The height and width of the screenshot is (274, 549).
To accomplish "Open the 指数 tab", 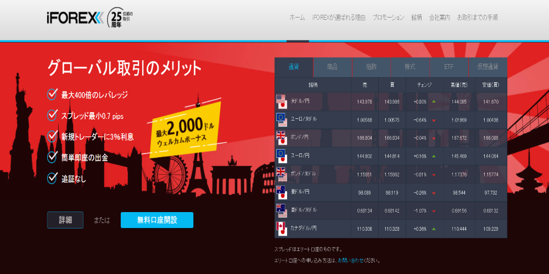I will (x=371, y=67).
